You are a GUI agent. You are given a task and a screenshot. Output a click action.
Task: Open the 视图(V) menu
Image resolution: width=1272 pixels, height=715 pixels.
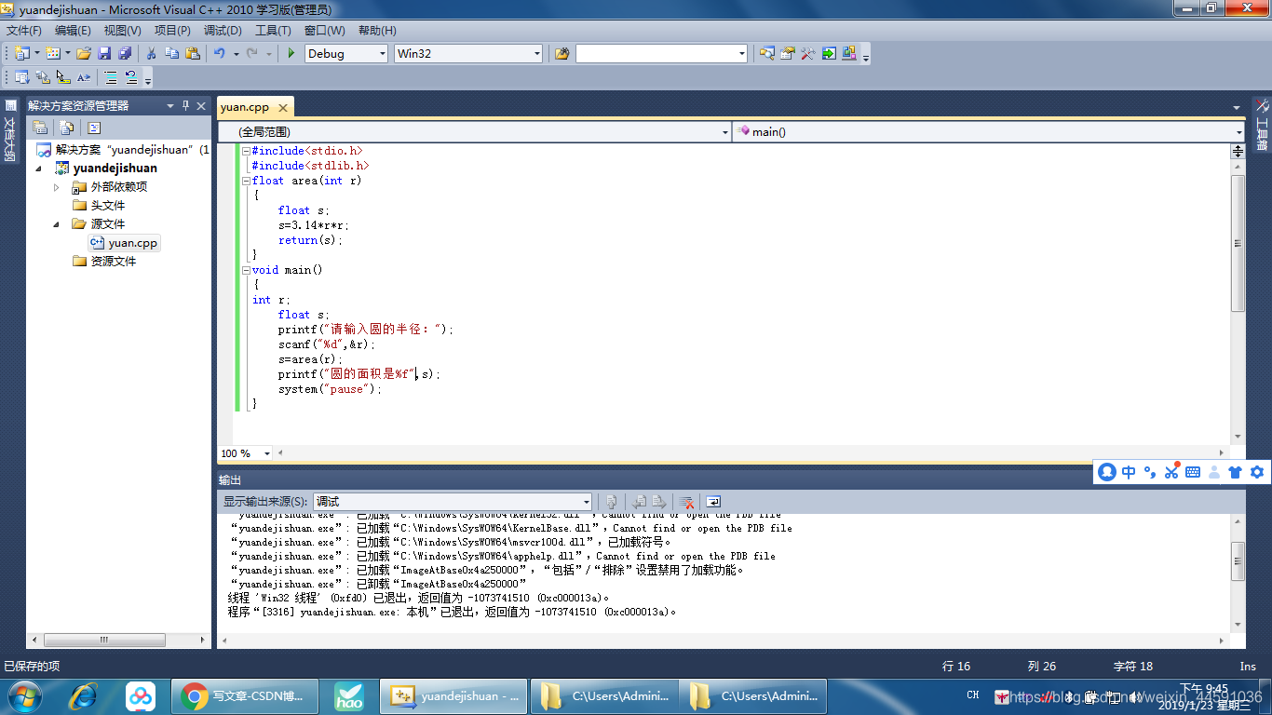coord(123,31)
